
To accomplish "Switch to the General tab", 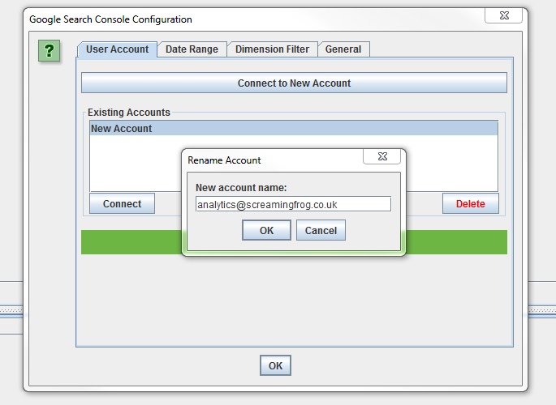I will (343, 49).
